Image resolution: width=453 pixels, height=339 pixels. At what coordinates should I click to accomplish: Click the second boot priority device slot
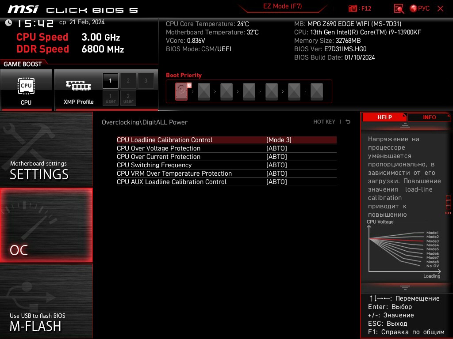[x=204, y=91]
